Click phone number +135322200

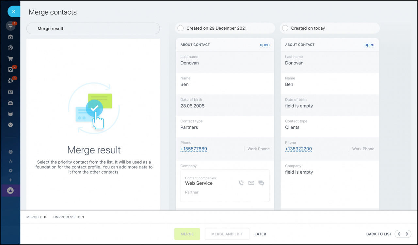[x=298, y=149]
